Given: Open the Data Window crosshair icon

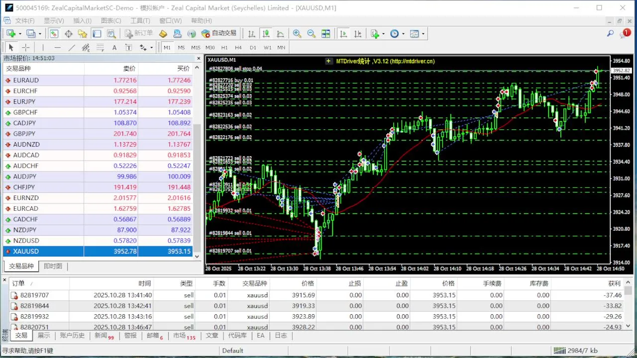Looking at the screenshot, I should tap(69, 34).
